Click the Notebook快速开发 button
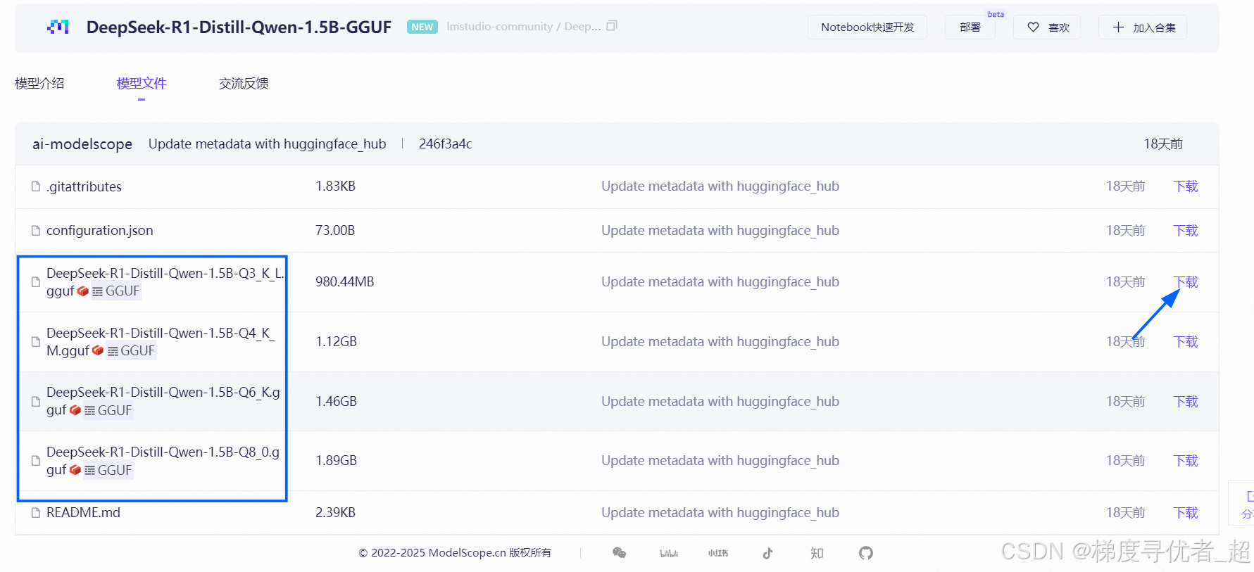The height and width of the screenshot is (572, 1254). [867, 27]
